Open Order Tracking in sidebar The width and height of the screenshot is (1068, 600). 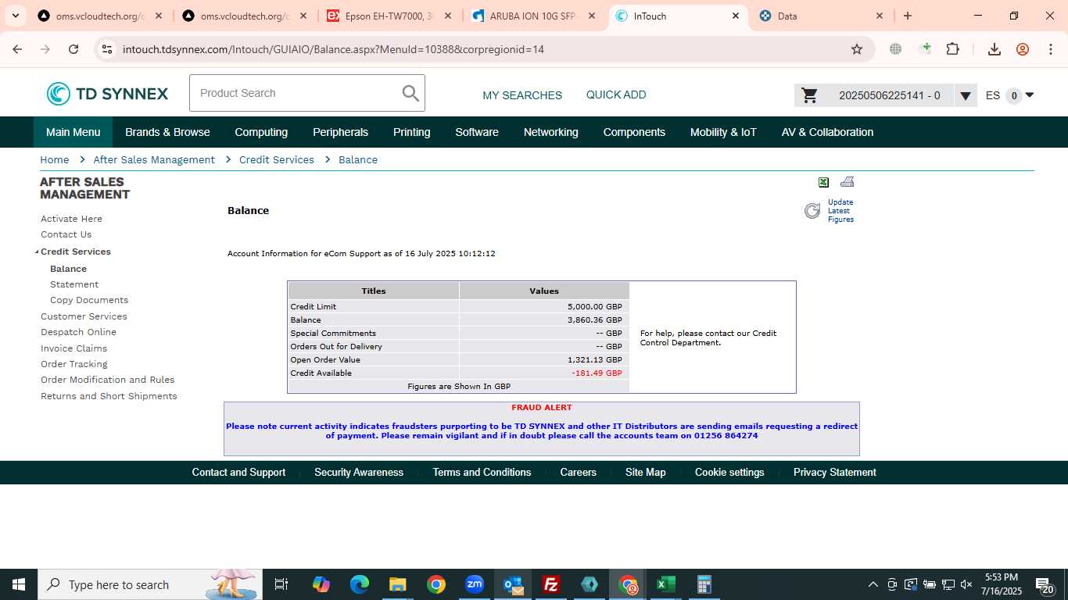point(74,364)
